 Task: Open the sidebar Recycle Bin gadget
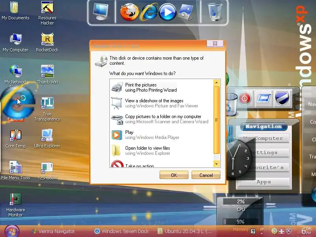(x=231, y=105)
